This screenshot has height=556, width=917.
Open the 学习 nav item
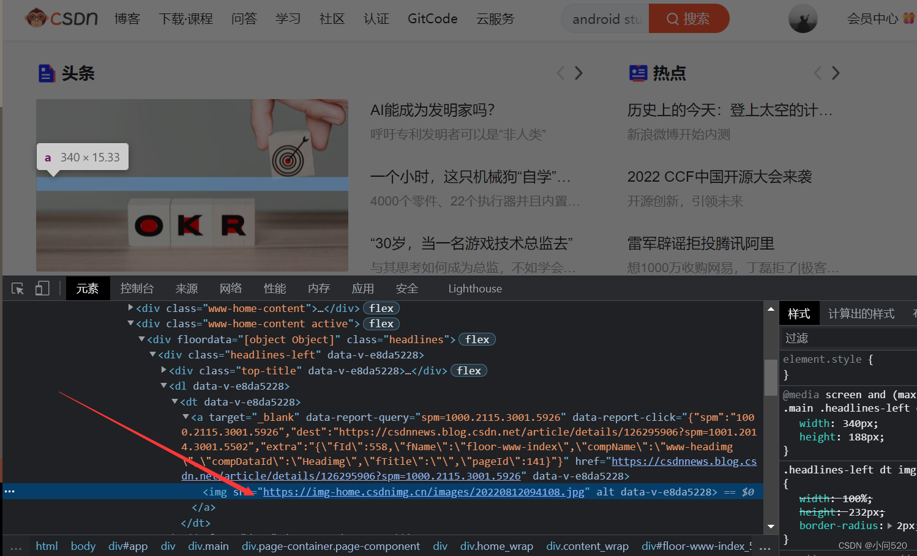tap(288, 19)
